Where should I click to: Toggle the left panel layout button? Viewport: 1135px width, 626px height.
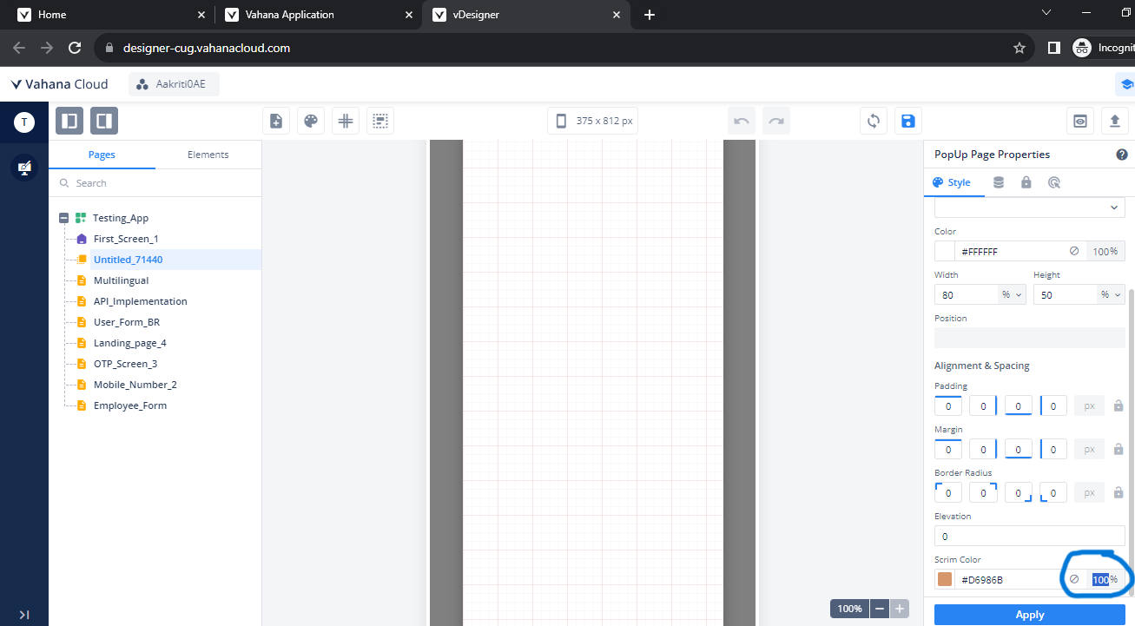[x=69, y=121]
